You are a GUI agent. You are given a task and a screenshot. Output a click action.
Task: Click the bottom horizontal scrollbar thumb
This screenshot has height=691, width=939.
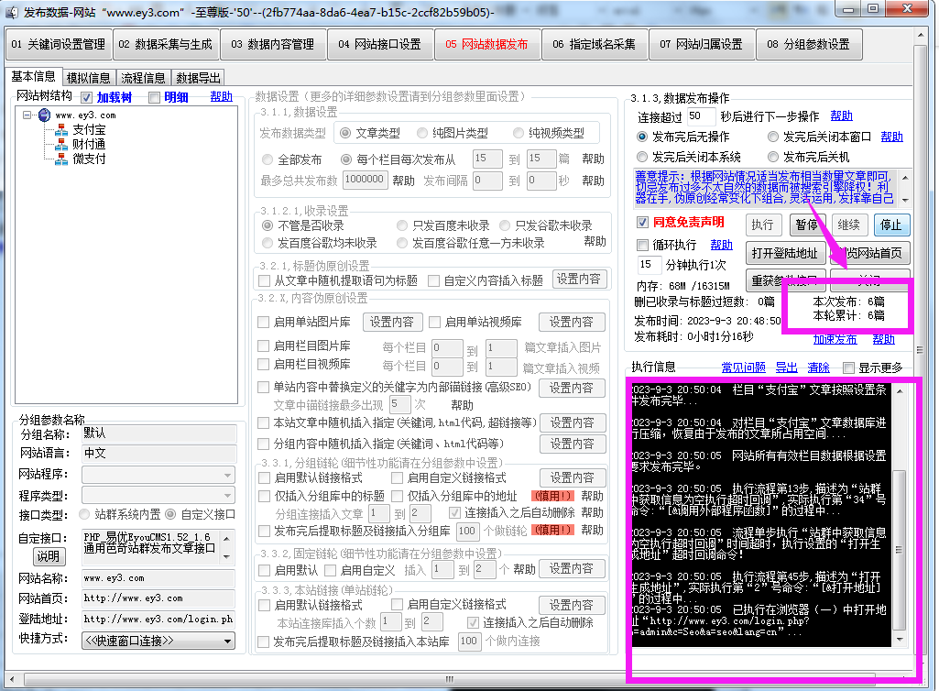click(449, 679)
